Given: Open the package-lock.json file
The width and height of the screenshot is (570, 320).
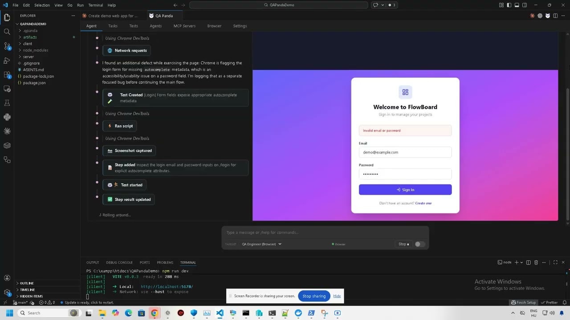Looking at the screenshot, I should click(38, 76).
